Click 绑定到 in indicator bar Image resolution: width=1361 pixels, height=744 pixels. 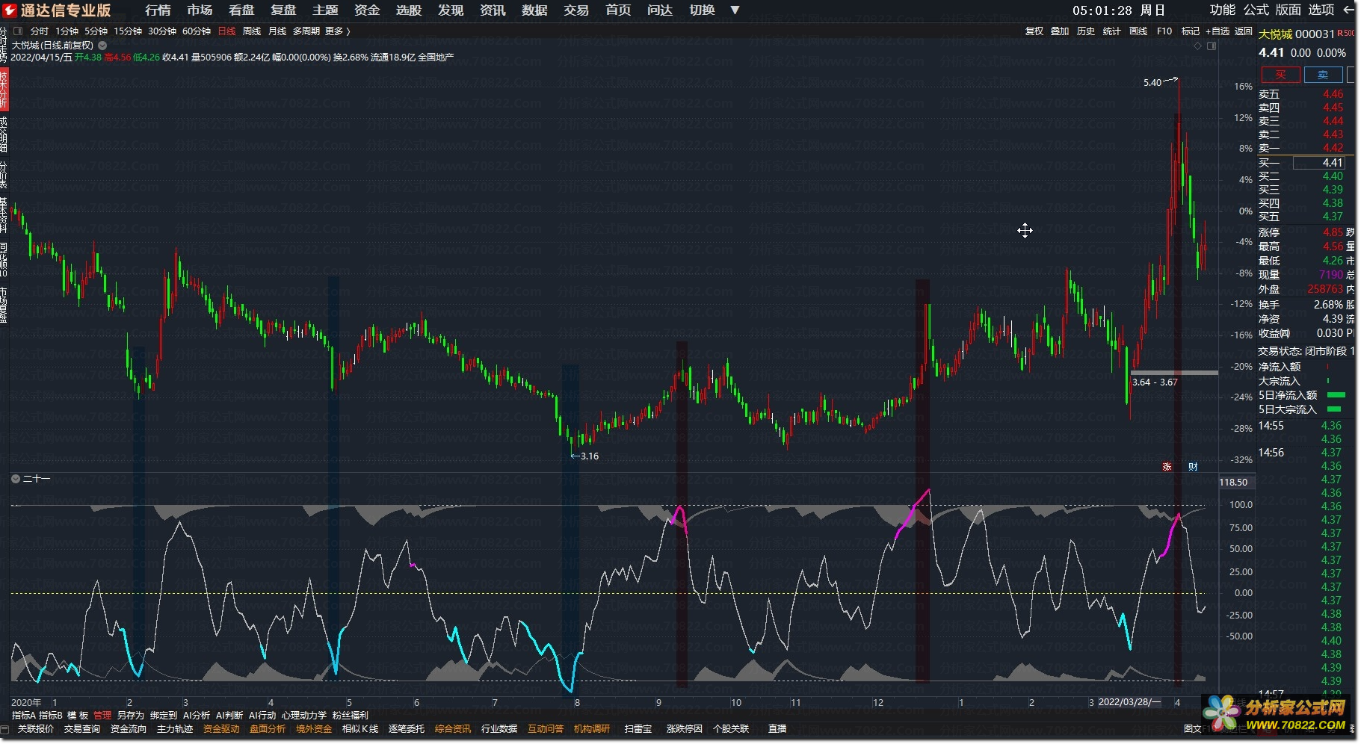click(x=164, y=716)
